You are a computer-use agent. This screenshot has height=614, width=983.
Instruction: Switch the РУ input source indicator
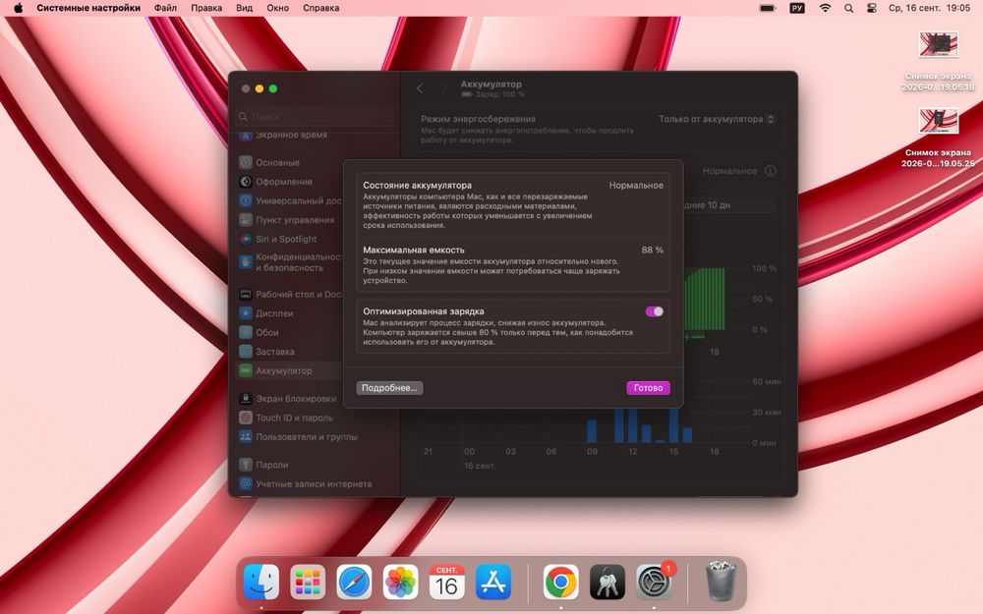797,8
